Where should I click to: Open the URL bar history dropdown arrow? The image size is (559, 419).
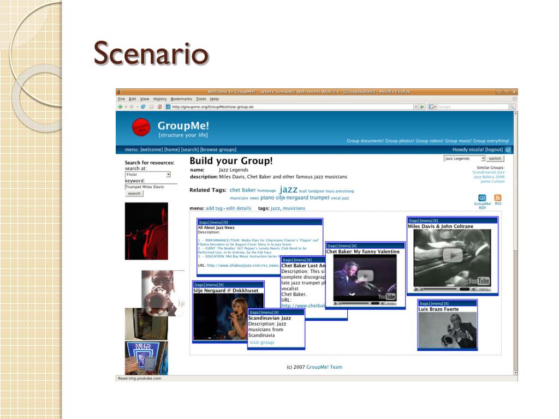pyautogui.click(x=415, y=106)
